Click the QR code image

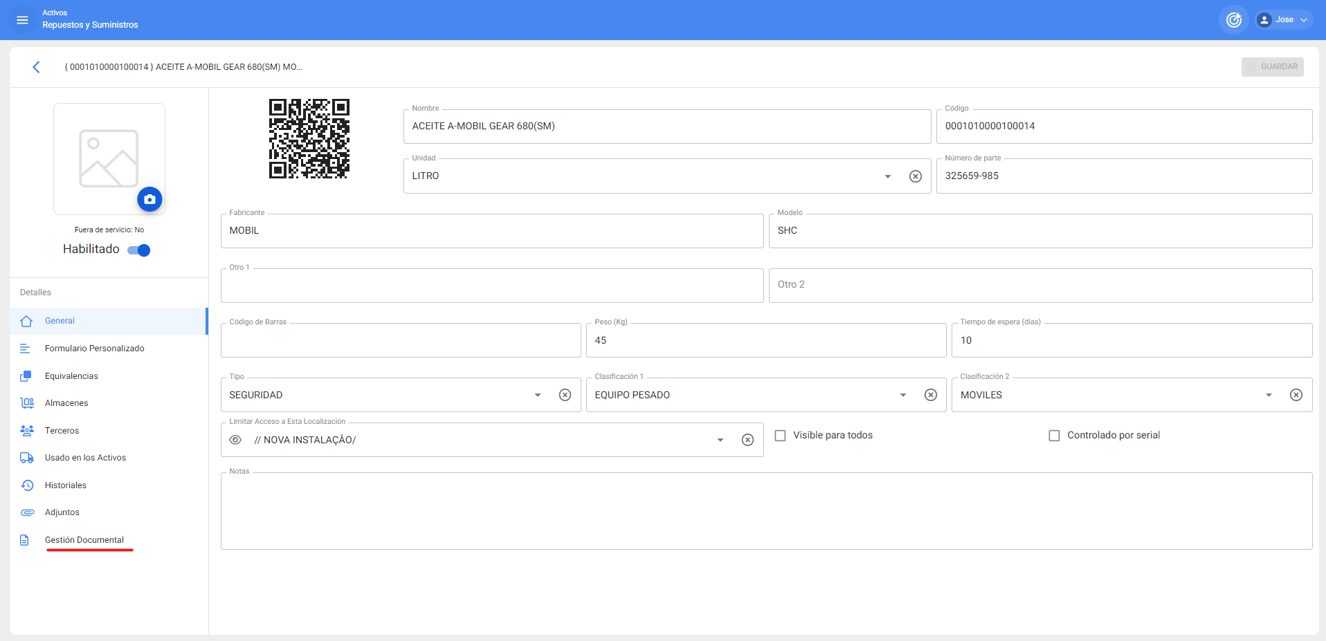(x=309, y=139)
